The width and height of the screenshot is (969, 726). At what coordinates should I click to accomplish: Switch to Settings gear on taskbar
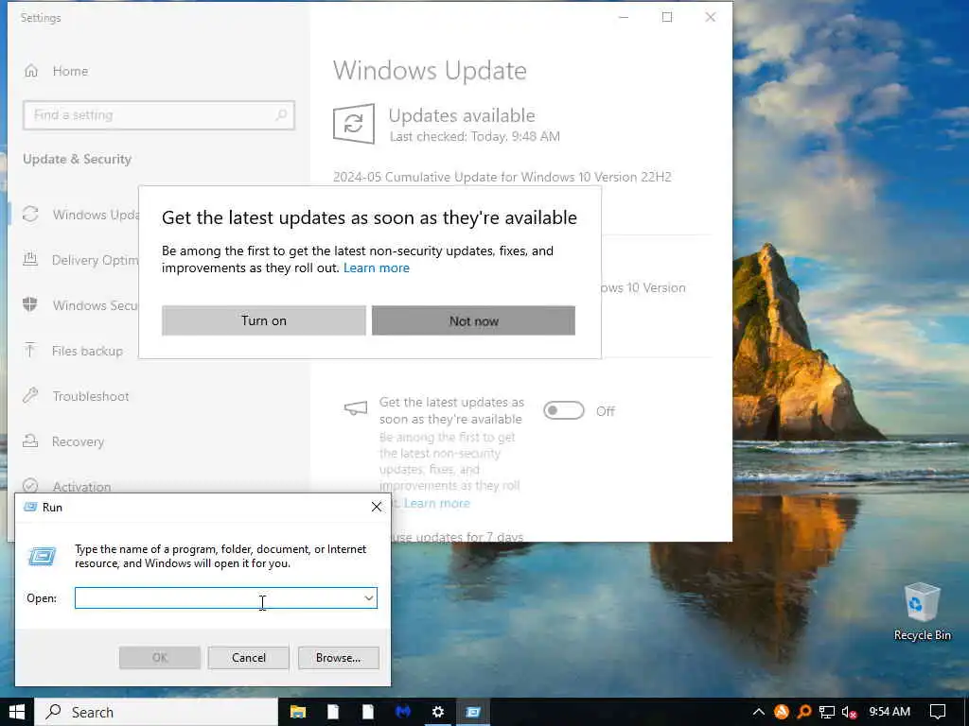437,712
